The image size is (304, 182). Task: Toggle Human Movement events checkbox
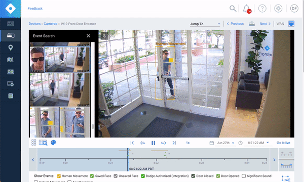[59, 176]
